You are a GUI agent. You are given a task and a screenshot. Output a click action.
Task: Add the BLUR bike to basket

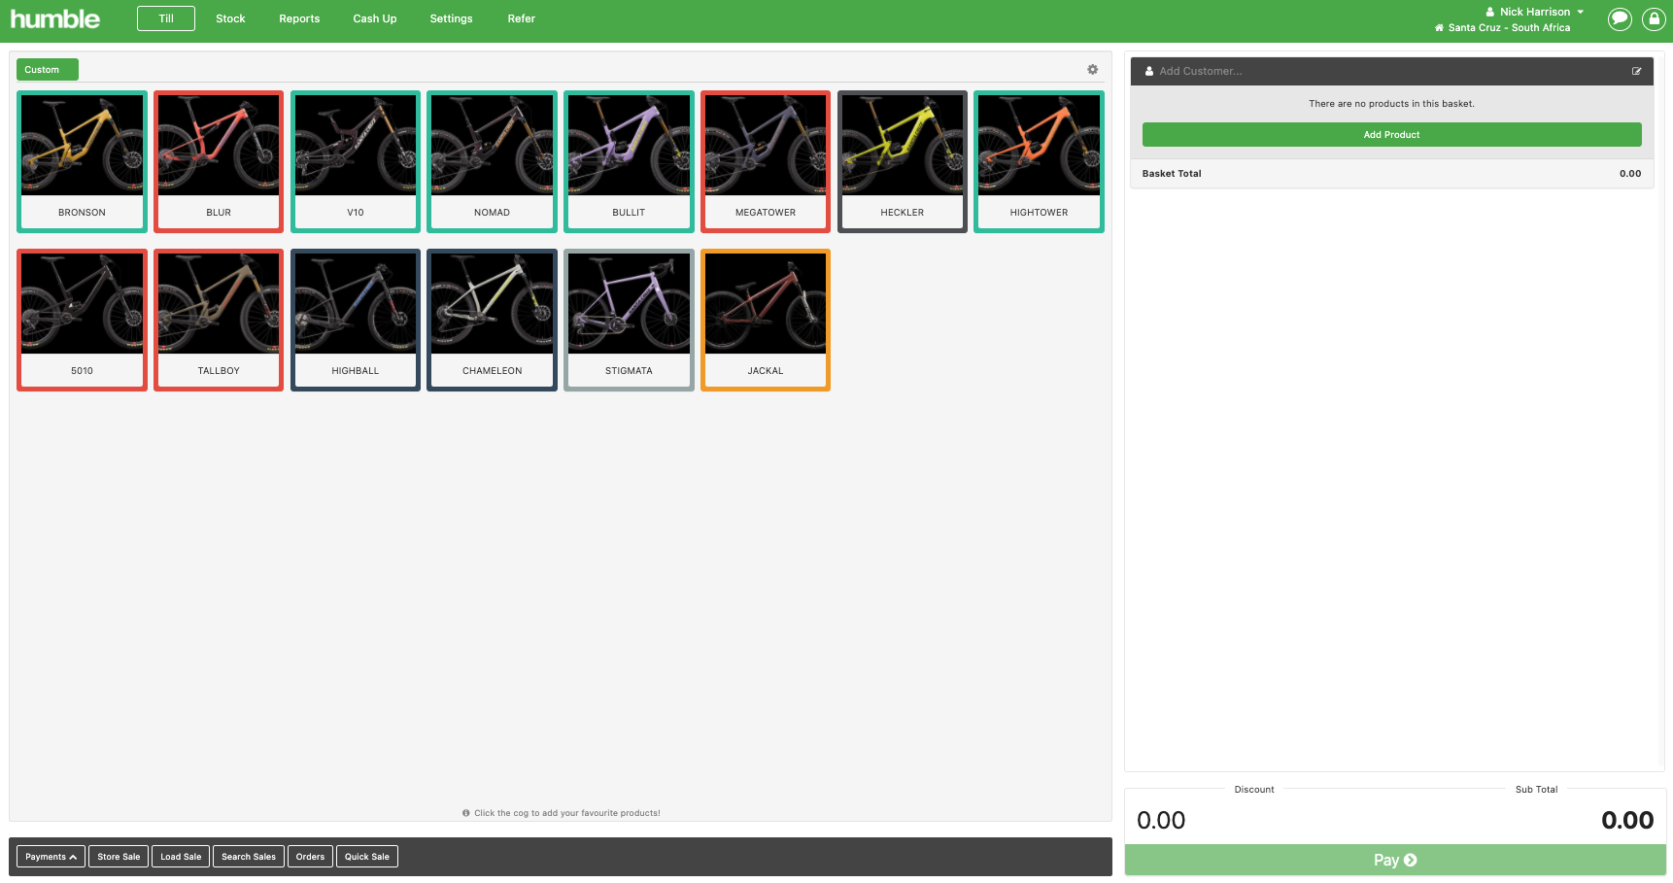pos(219,161)
